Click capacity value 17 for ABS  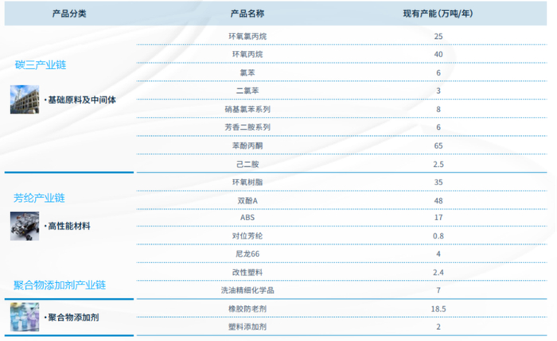click(438, 218)
